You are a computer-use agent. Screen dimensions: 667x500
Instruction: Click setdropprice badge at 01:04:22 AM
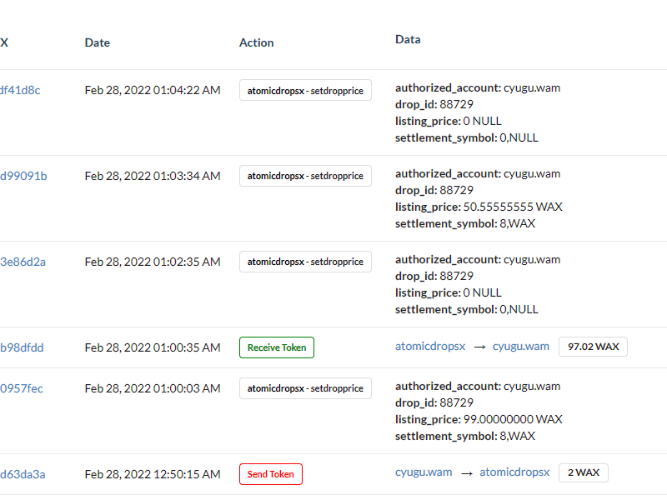click(305, 90)
